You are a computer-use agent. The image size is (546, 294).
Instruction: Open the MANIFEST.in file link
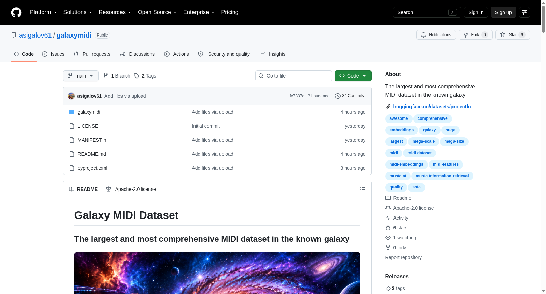click(x=92, y=140)
